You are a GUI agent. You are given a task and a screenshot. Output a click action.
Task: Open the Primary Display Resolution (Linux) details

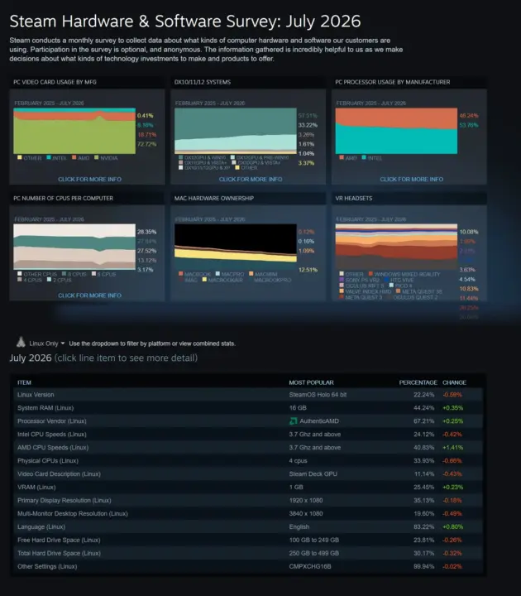[x=248, y=500]
